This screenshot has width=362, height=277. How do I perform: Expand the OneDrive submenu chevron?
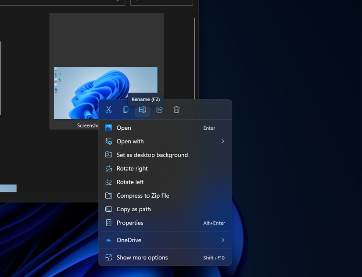pos(222,240)
